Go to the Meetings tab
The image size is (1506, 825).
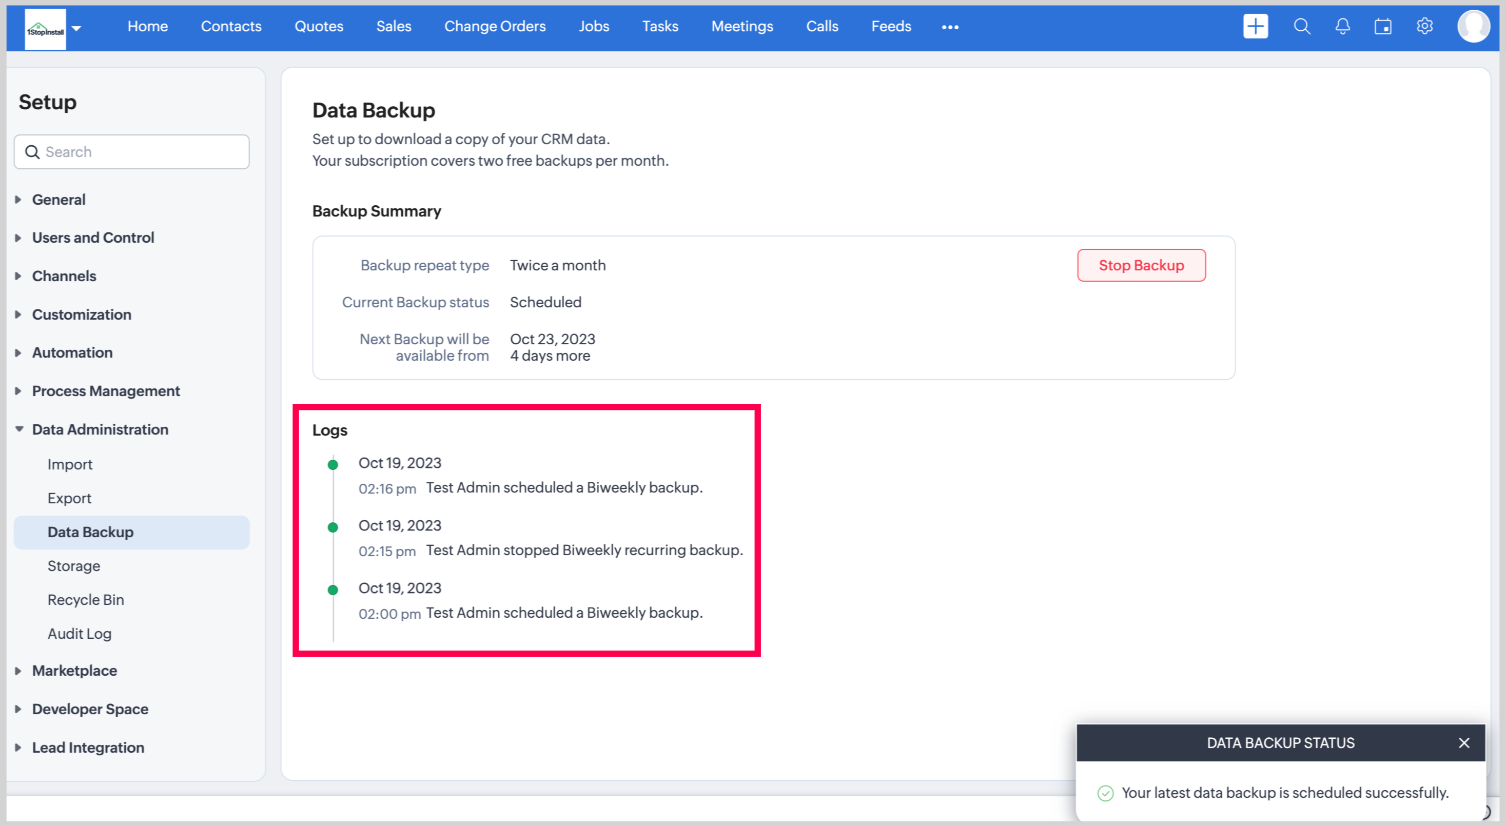[x=742, y=26]
